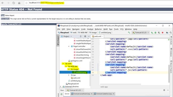Screen dimensions: 173x97
Task: Open Project panel gear settings
Action: click(85, 36)
